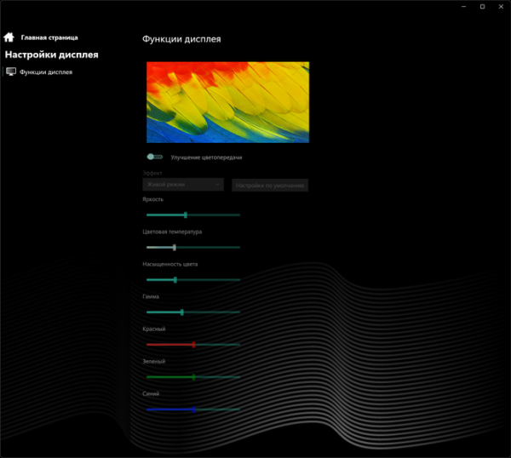Click the home icon in the sidebar
511x458 pixels.
pos(9,37)
